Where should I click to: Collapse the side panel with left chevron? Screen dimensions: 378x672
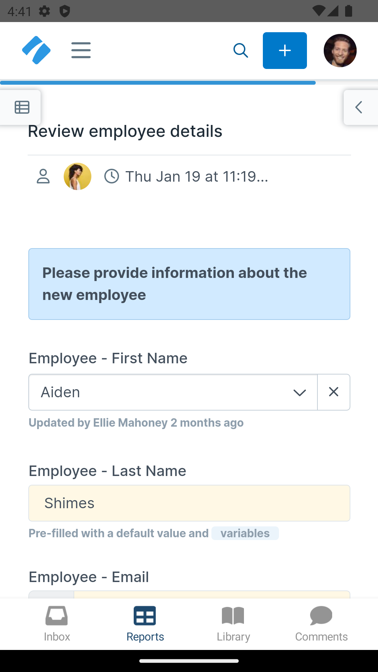point(359,107)
